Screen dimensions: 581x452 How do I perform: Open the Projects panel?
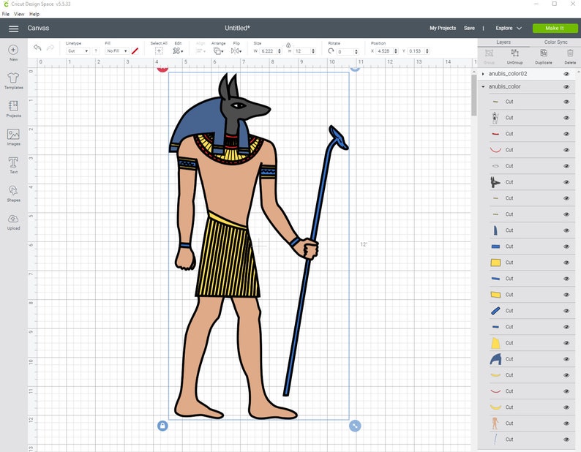pyautogui.click(x=13, y=106)
